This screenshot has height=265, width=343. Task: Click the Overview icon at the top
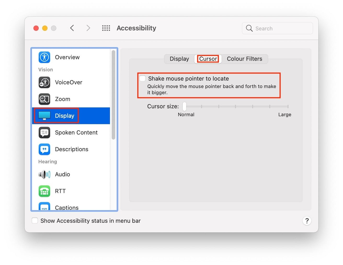click(44, 57)
